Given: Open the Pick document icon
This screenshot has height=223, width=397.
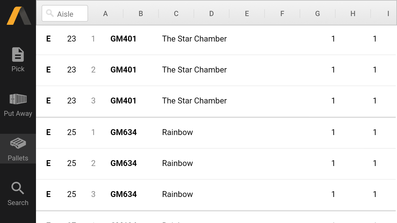Looking at the screenshot, I should [18, 55].
